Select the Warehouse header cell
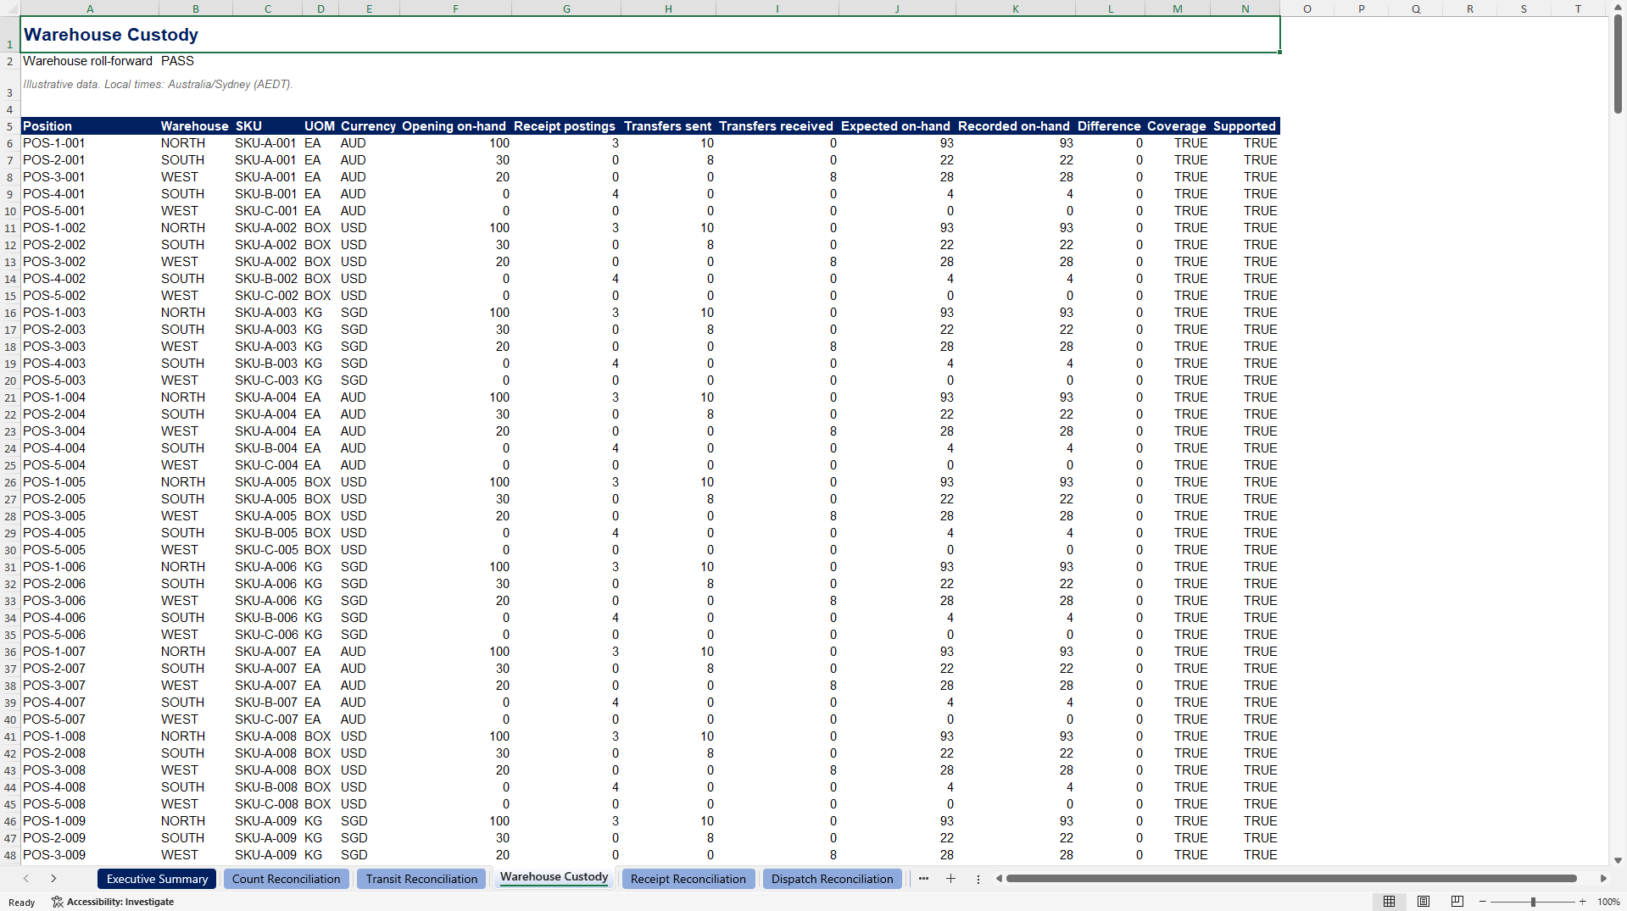The height and width of the screenshot is (911, 1627). [x=196, y=126]
